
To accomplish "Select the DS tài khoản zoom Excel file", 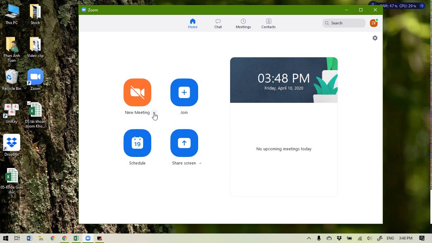I will pyautogui.click(x=35, y=115).
